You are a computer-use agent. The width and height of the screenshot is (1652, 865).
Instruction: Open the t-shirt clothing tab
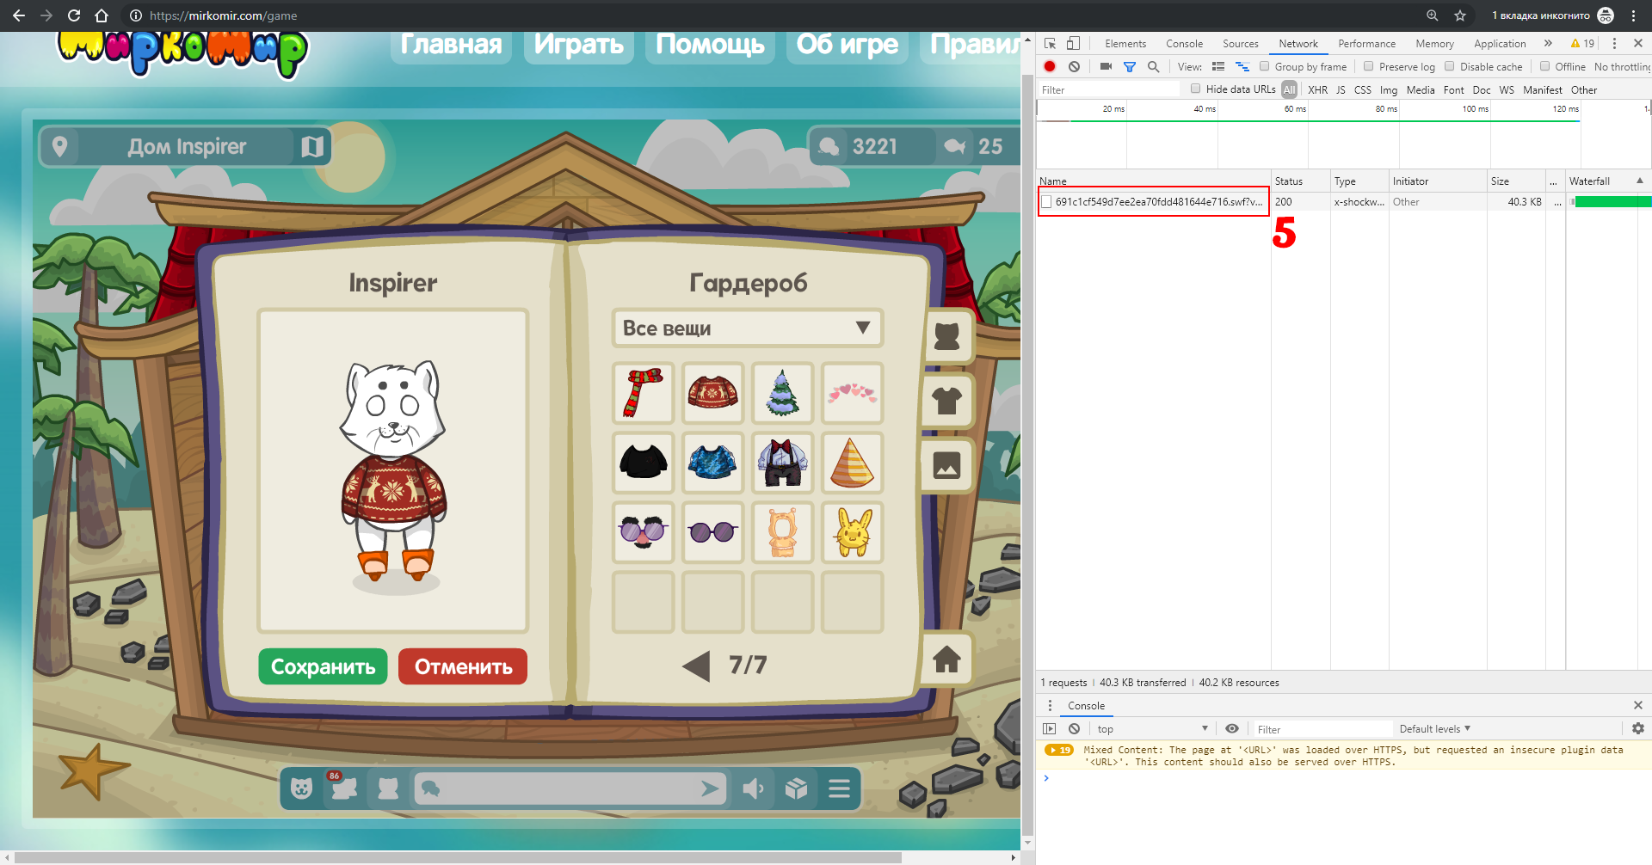pos(946,401)
